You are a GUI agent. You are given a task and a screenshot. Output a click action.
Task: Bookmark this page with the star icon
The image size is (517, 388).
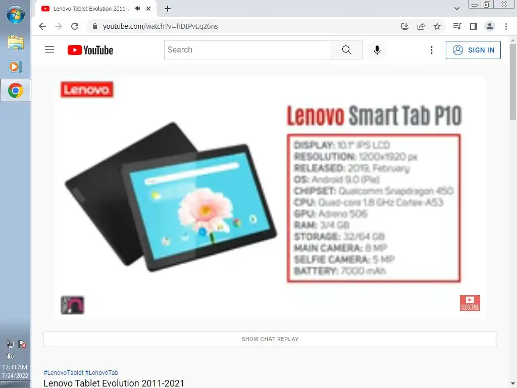pos(437,26)
